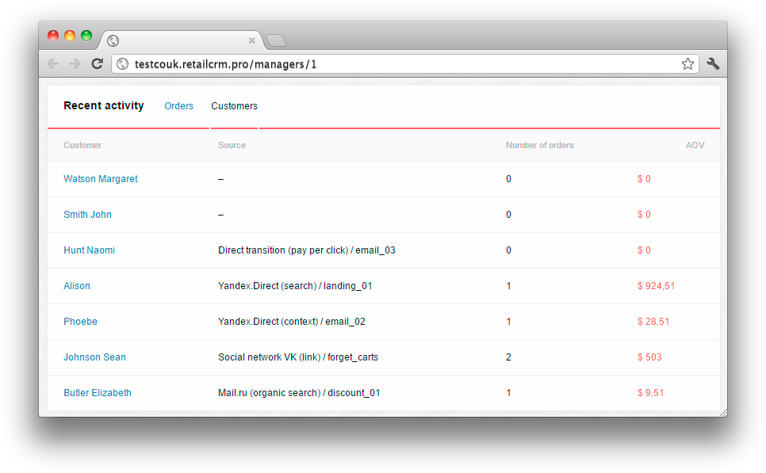Click the browser forward arrow
Viewport: 766px width, 473px height.
click(x=75, y=64)
